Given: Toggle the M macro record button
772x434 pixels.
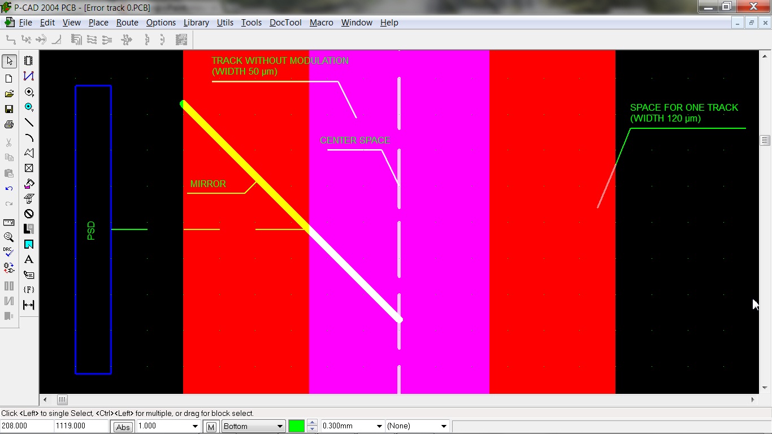Looking at the screenshot, I should [x=211, y=427].
